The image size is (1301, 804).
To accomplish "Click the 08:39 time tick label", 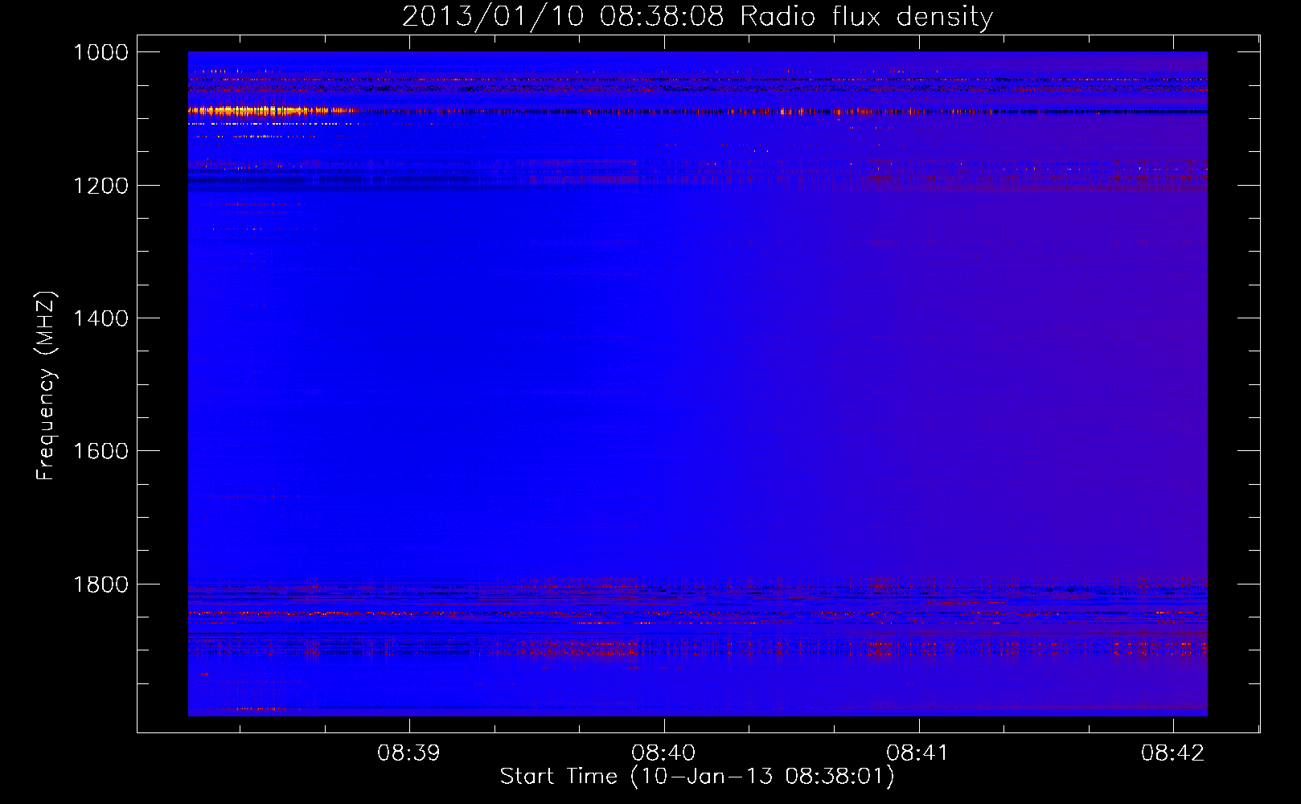I will click(x=408, y=753).
